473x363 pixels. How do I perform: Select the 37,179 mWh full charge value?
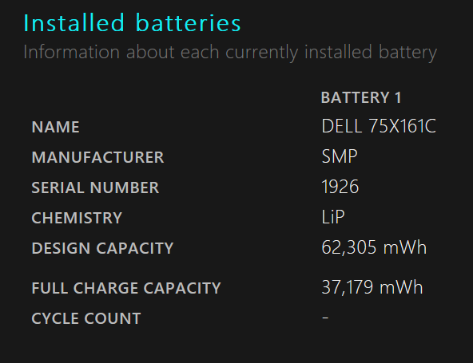(372, 287)
